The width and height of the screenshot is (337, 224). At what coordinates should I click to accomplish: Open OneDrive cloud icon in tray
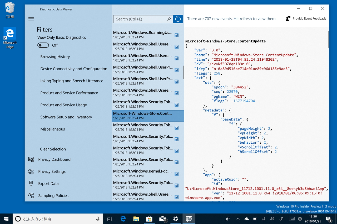pos(246,219)
